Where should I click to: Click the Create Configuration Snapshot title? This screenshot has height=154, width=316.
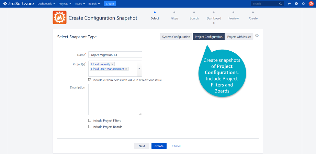(x=103, y=18)
